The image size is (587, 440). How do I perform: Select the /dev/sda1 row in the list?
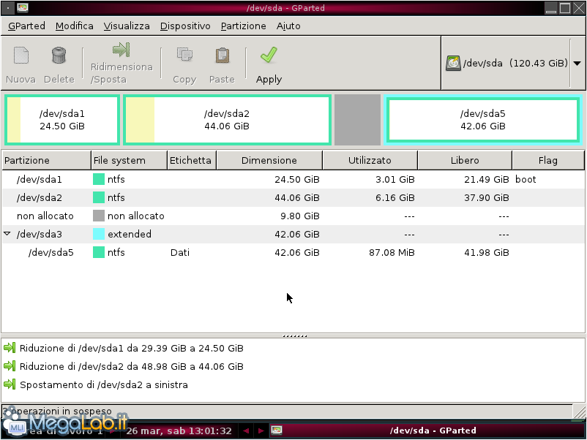tap(293, 180)
